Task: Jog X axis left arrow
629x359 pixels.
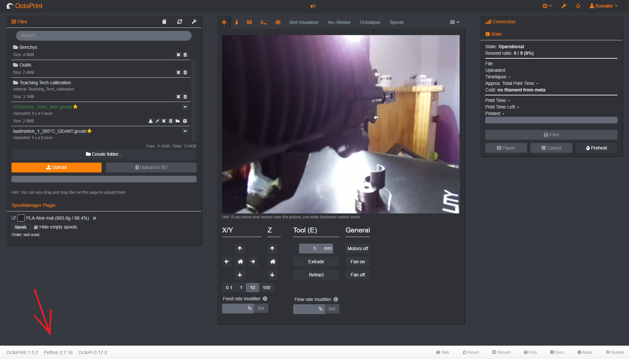Action: click(227, 262)
